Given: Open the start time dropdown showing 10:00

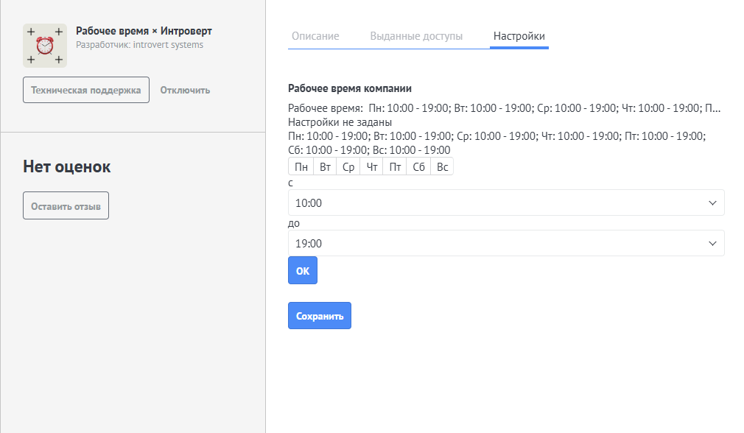Looking at the screenshot, I should click(x=506, y=203).
